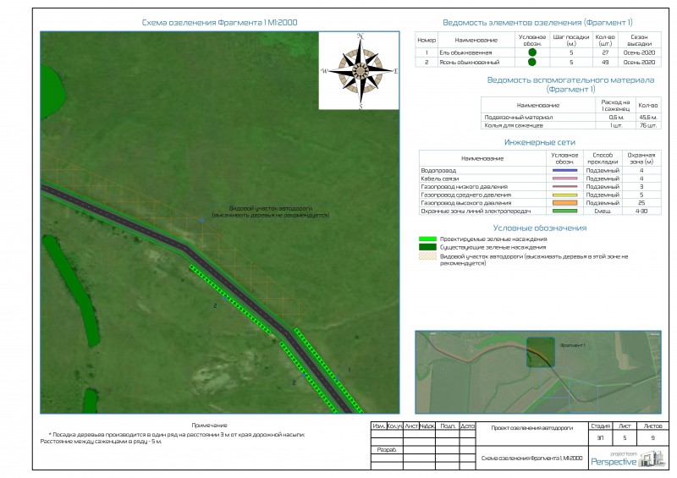Image resolution: width=677 pixels, height=478 pixels.
Task: Click the 'Листов' cell in the title block
Action: [652, 426]
